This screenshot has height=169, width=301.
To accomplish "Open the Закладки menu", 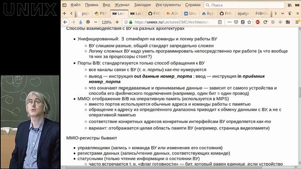I will coord(142,5).
